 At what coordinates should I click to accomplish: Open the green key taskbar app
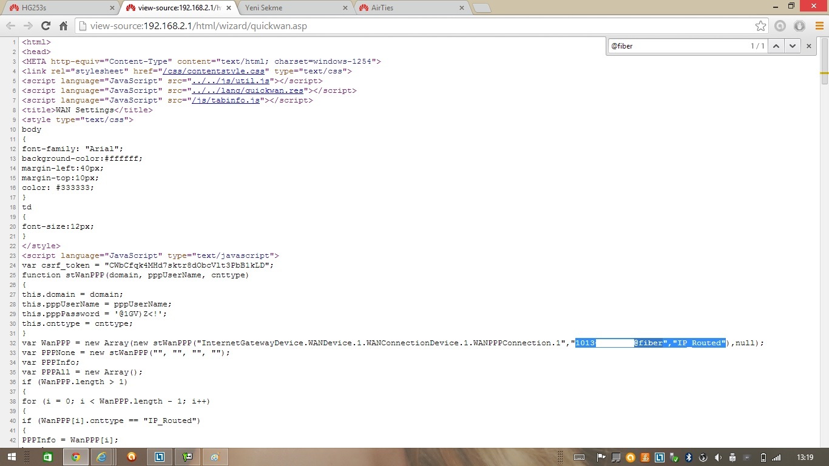pyautogui.click(x=188, y=457)
